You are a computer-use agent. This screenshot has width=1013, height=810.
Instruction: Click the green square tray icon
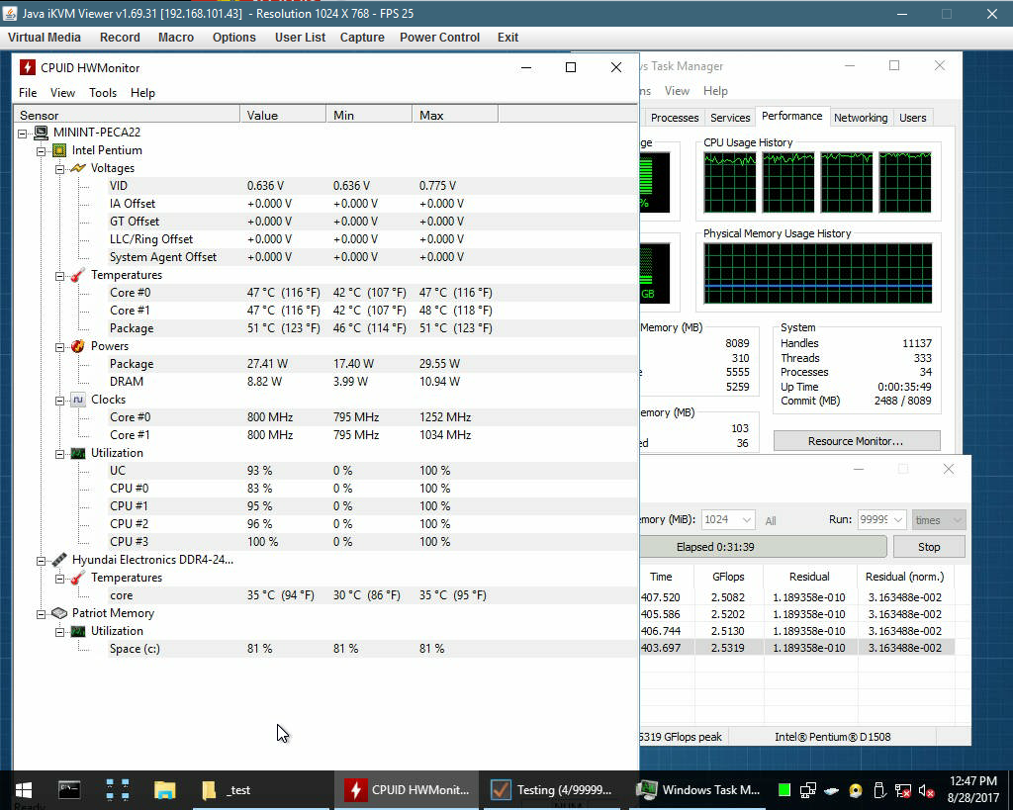784,790
